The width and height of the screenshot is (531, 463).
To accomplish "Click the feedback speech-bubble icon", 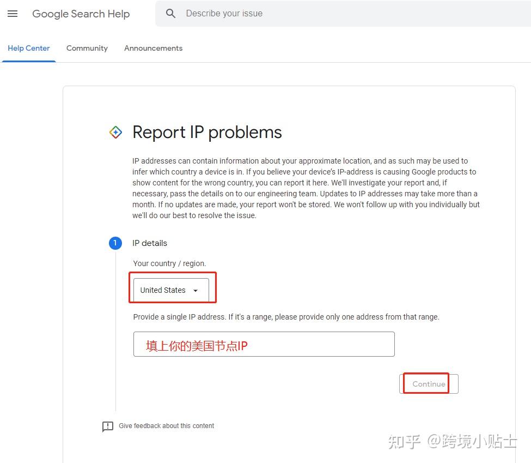I will pyautogui.click(x=108, y=426).
